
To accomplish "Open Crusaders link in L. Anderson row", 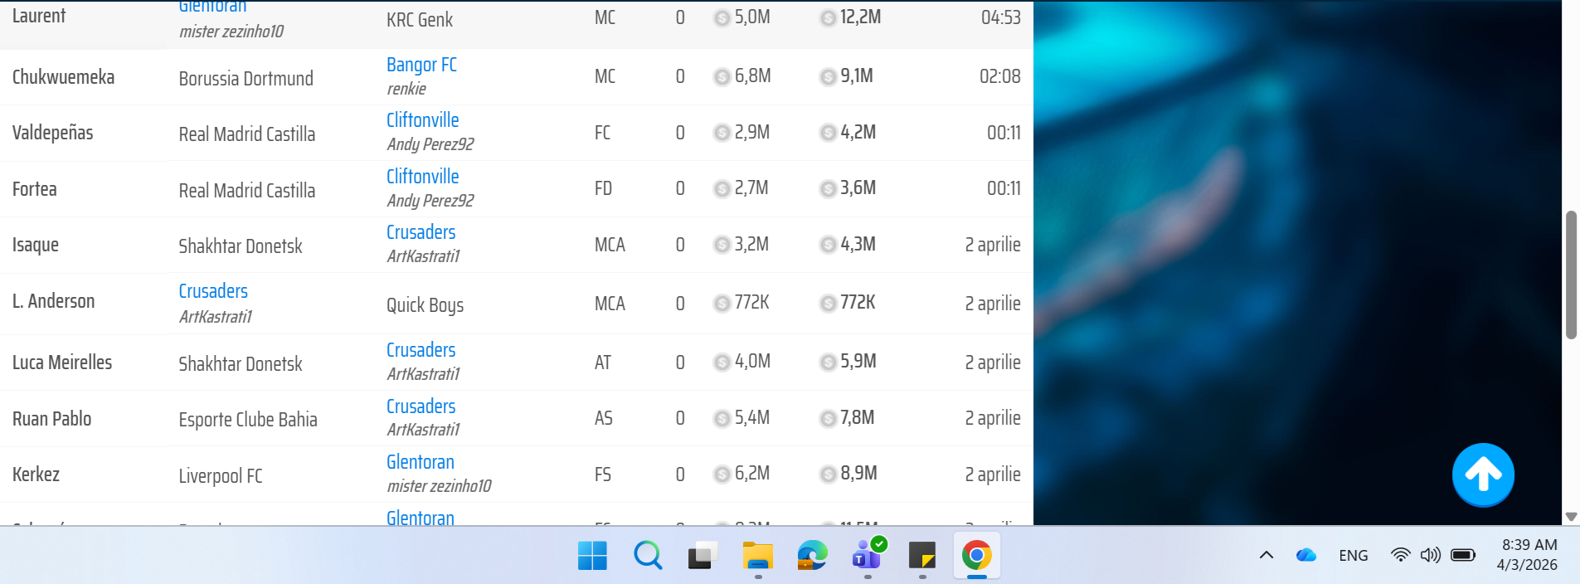I will click(x=213, y=291).
